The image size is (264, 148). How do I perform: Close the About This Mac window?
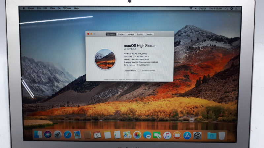[x=88, y=34]
